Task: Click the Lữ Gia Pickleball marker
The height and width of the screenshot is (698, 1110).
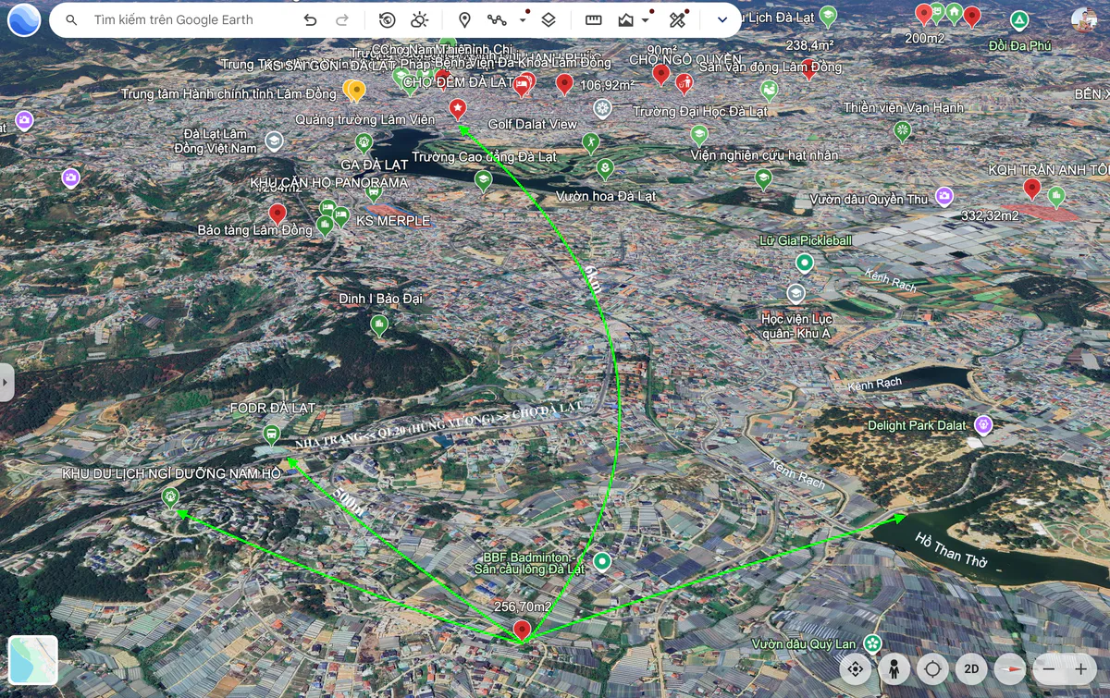Action: pyautogui.click(x=805, y=263)
